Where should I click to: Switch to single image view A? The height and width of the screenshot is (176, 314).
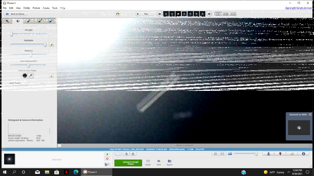click(218, 14)
